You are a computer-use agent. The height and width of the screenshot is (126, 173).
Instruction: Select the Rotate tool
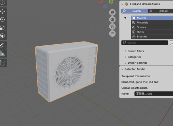point(3,19)
